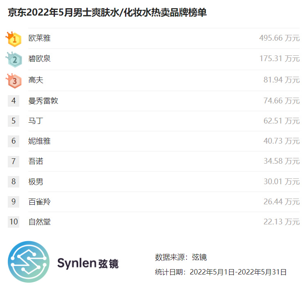Viewport: 307px width, 288px height.
Task: Click the 数据来源：弦镜 text
Action: pyautogui.click(x=181, y=257)
